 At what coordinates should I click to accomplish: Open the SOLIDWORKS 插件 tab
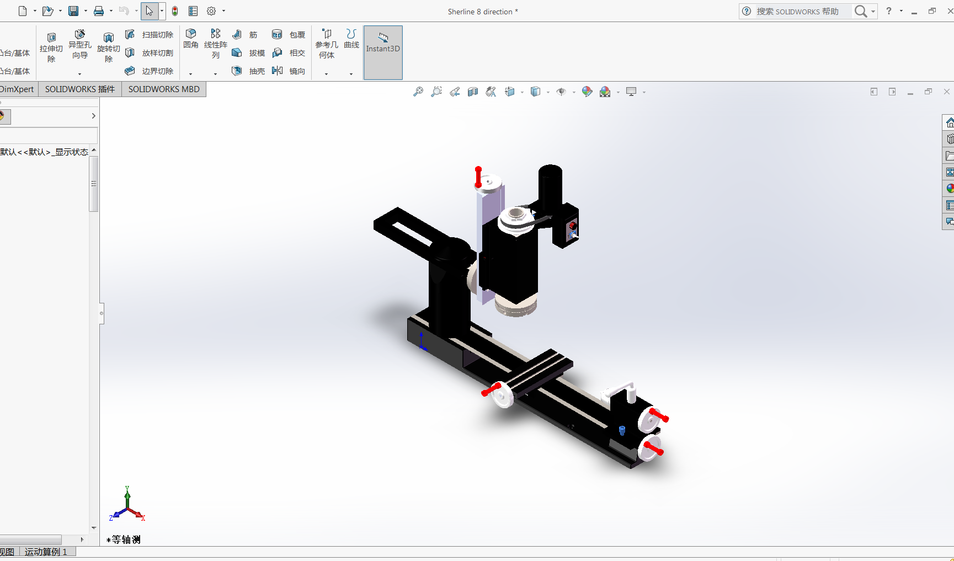pos(80,89)
